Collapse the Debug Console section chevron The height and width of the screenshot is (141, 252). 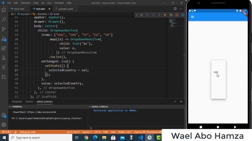90,107
